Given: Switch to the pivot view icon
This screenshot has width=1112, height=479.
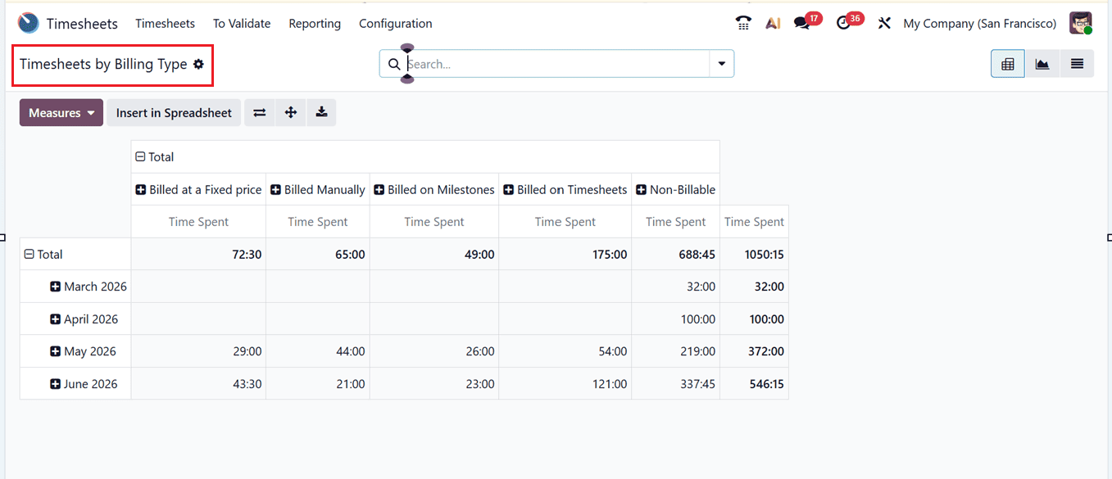Looking at the screenshot, I should click(1008, 64).
